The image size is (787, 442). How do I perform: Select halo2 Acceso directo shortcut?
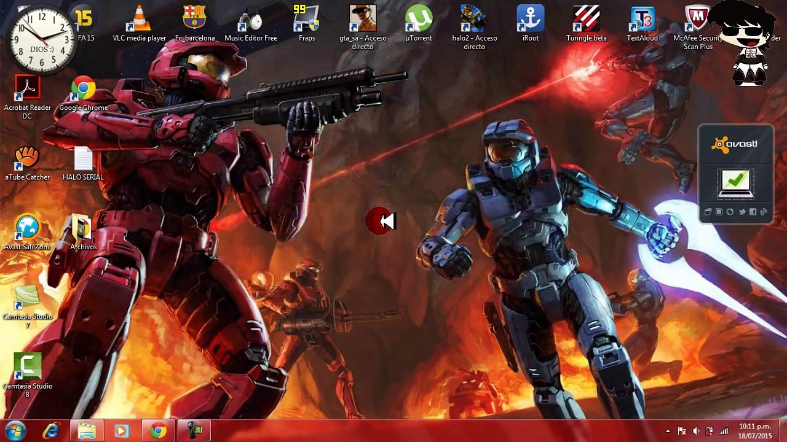(x=475, y=28)
